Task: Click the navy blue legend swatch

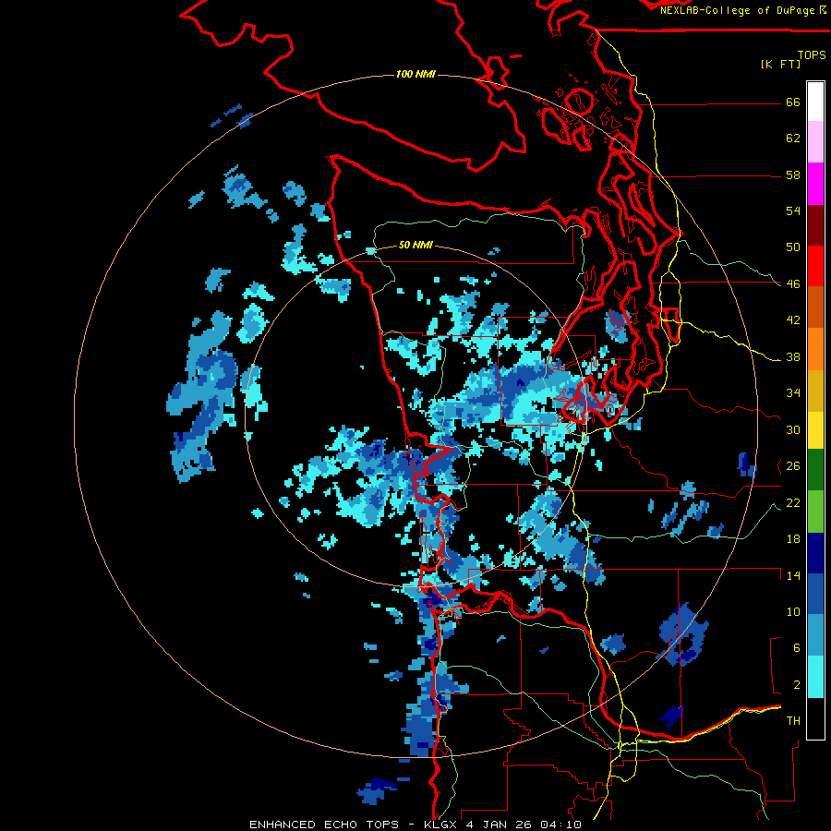Action: click(x=815, y=553)
